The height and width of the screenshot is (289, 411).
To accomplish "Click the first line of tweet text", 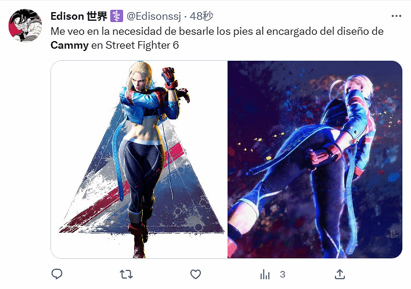I will tap(217, 31).
